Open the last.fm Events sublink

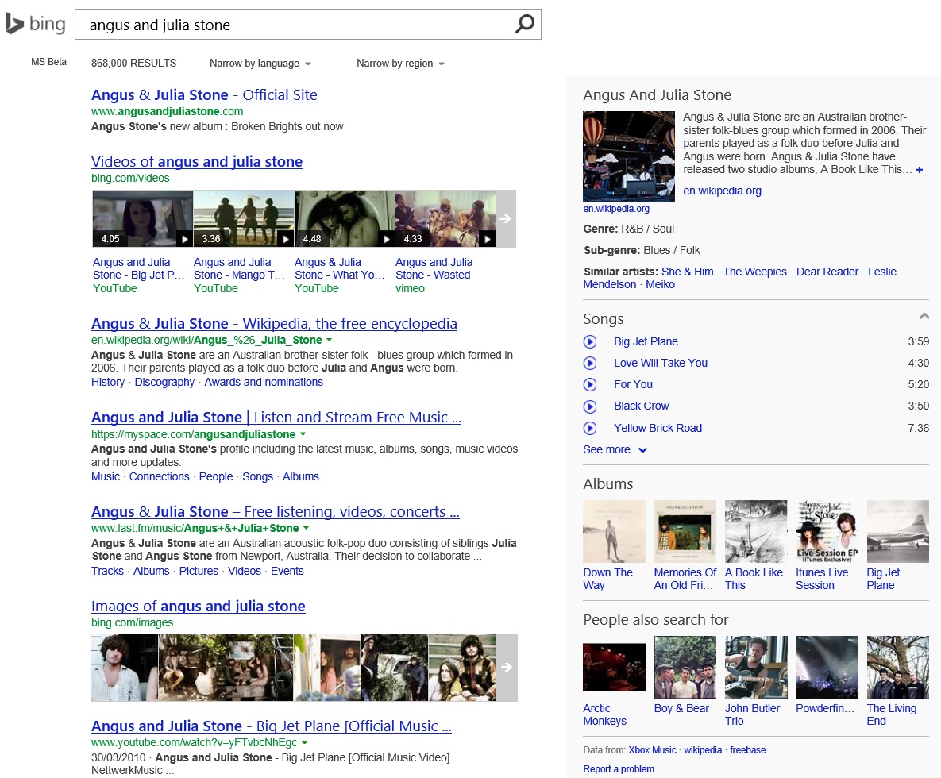[x=287, y=571]
